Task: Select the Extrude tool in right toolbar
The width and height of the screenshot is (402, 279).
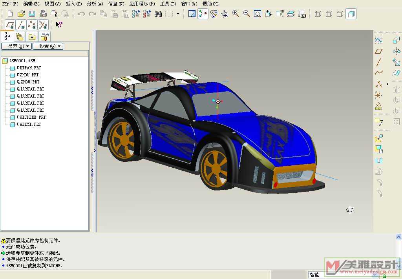Action: pyautogui.click(x=396, y=40)
